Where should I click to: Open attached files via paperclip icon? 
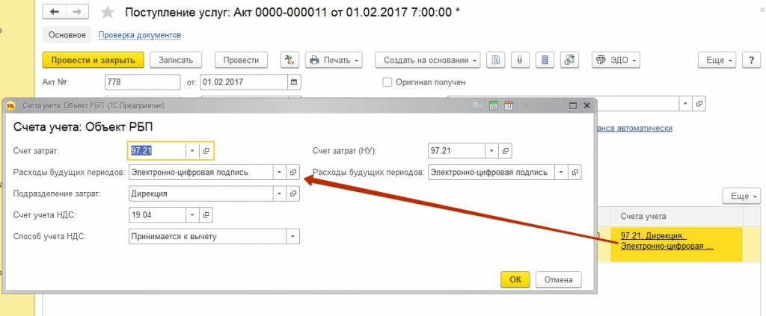(x=519, y=61)
